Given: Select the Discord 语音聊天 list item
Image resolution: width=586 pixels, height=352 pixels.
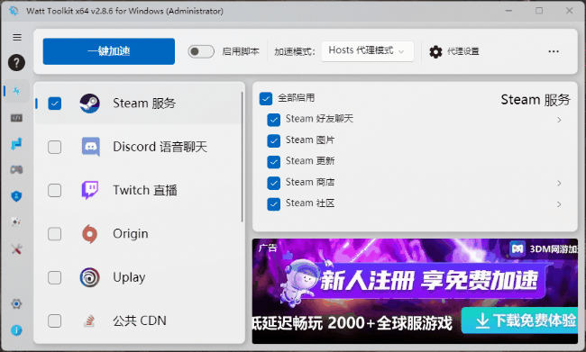Looking at the screenshot, I should tap(139, 147).
